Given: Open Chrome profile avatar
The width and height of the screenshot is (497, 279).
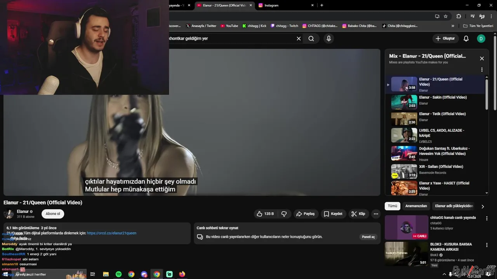Looking at the screenshot, I should tap(482, 16).
